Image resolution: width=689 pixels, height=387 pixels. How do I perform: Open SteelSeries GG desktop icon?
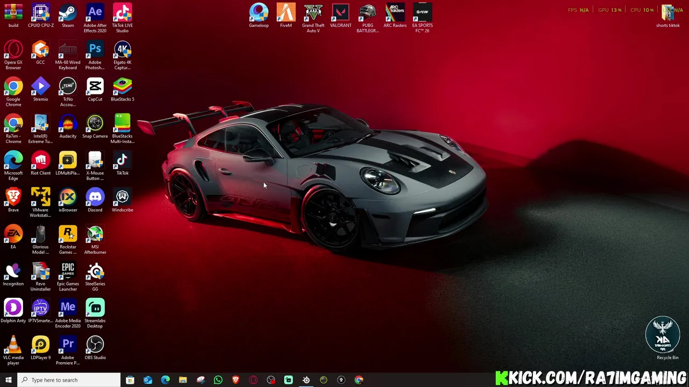(x=95, y=277)
